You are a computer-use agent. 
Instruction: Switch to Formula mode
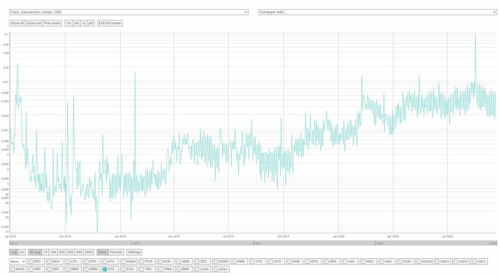pos(116,252)
